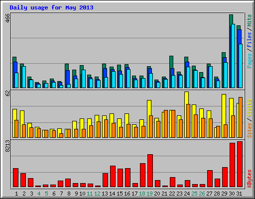This screenshot has width=255, height=199.
Task: Click the "30" day label on x-axis
Action: (232, 194)
